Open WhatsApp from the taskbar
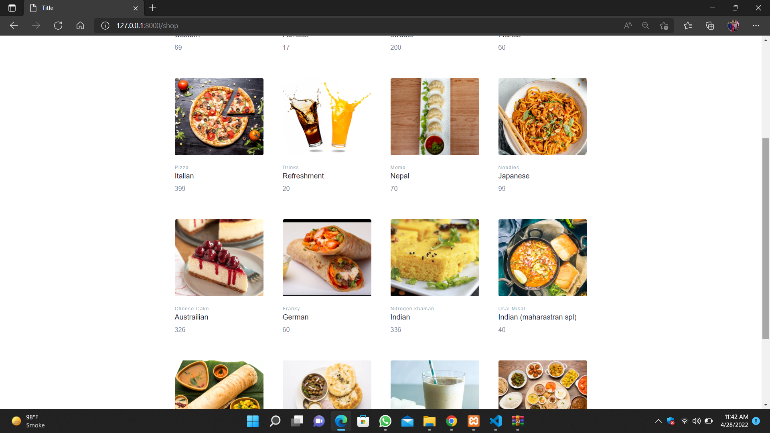This screenshot has height=433, width=770. point(385,421)
